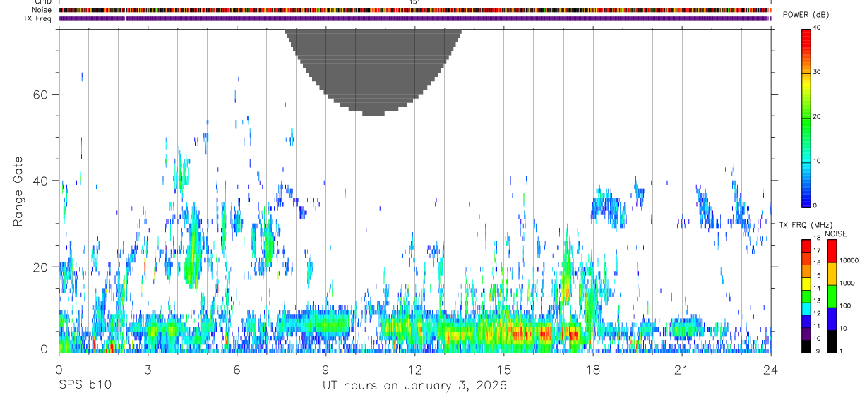This screenshot has width=867, height=400.
Task: Click the '18' tick on the UT hours axis
Action: tap(592, 370)
